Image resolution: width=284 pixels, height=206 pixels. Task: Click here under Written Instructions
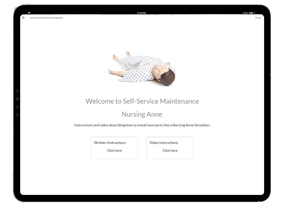click(114, 151)
